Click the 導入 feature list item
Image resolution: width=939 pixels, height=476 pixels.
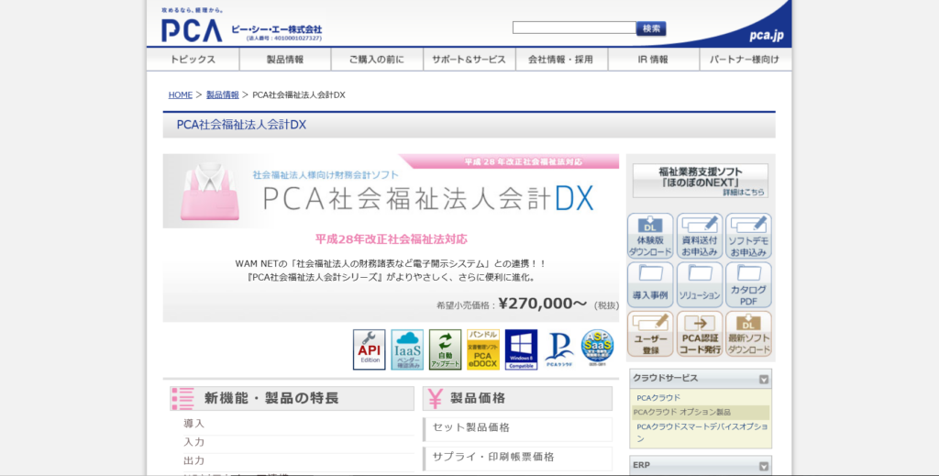click(194, 424)
